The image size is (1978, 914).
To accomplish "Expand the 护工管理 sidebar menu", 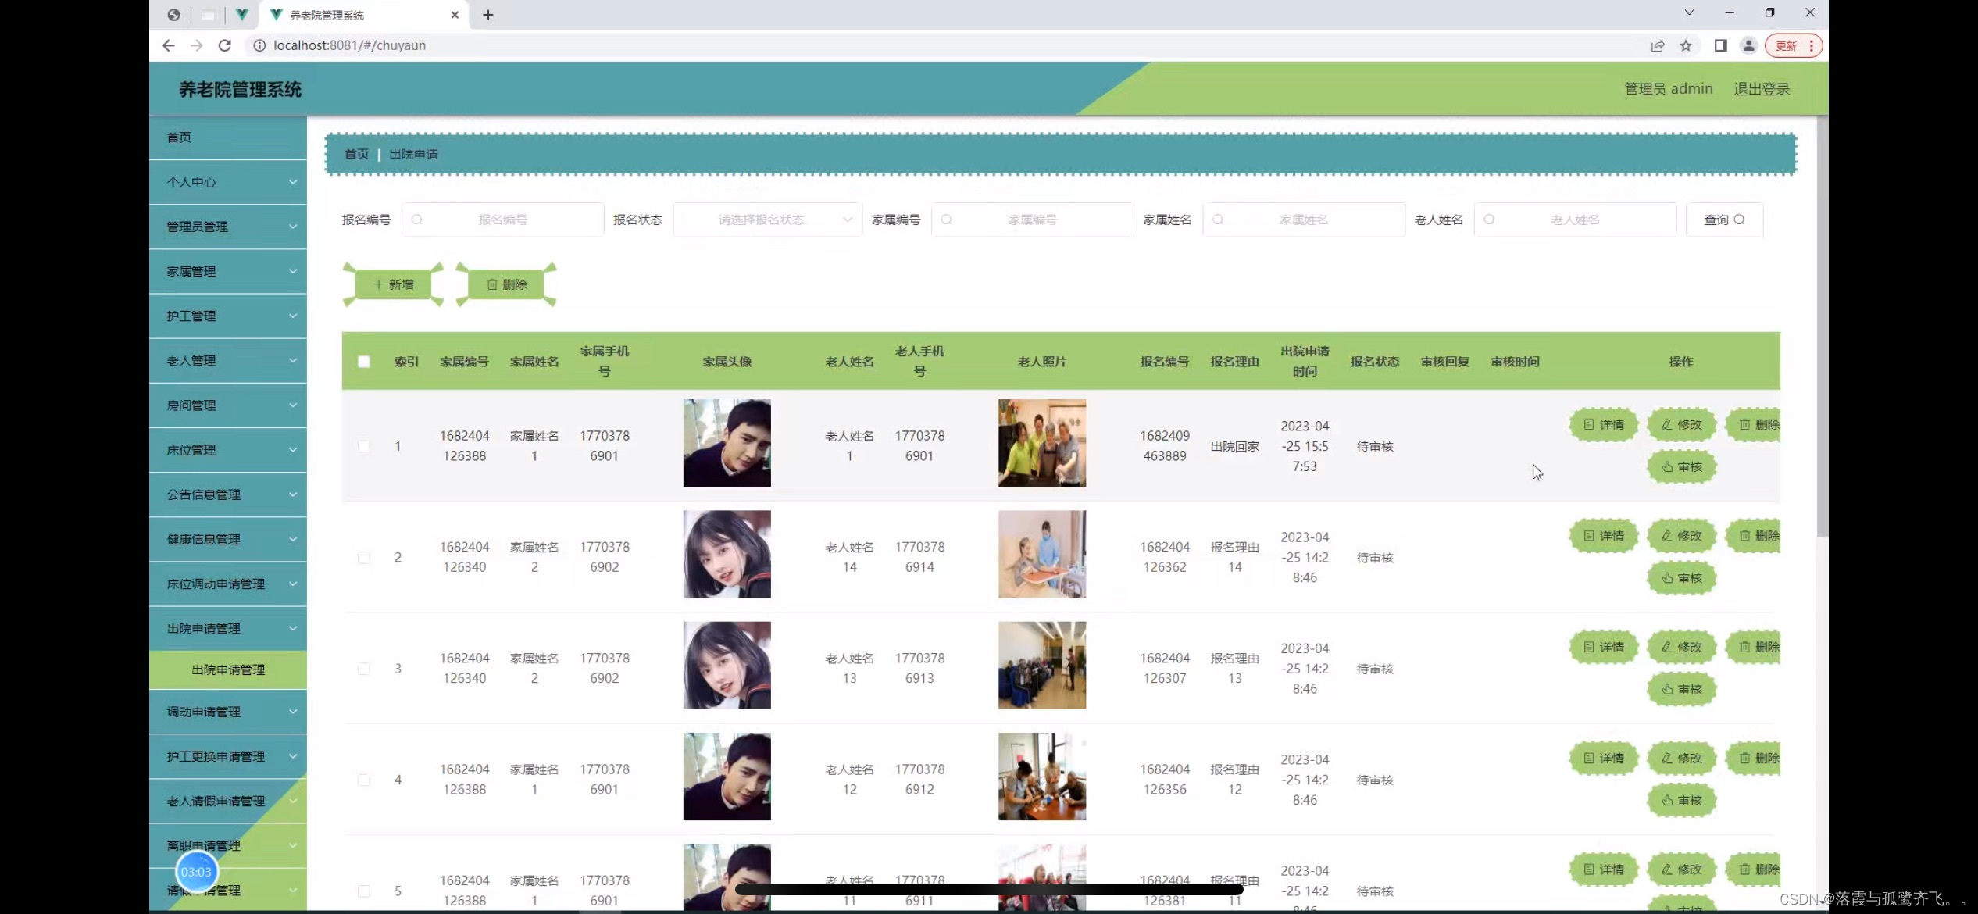I will coord(228,316).
